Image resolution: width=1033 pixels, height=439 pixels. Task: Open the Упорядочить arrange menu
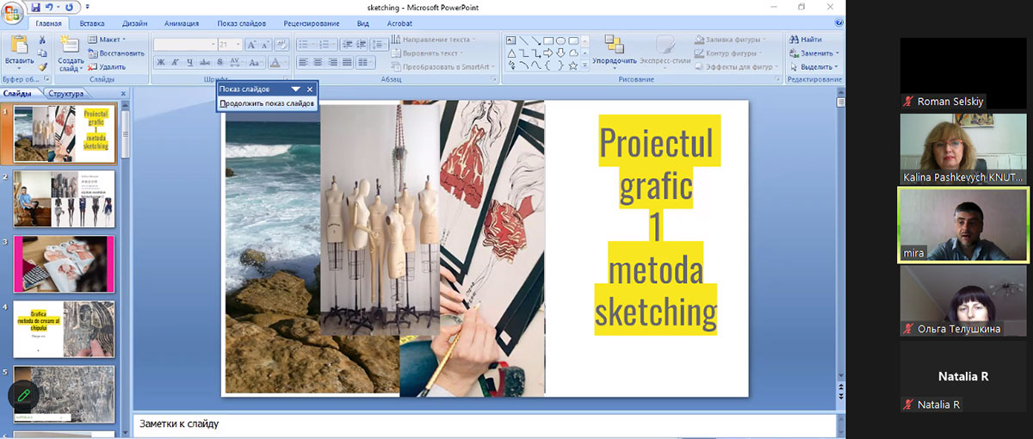(x=615, y=53)
